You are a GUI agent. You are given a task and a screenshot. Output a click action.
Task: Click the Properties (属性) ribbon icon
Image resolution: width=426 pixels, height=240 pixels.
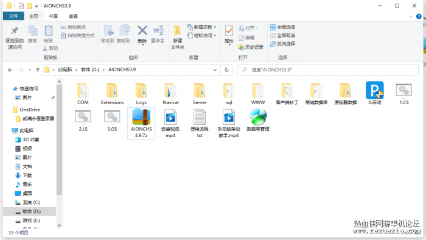(x=229, y=35)
